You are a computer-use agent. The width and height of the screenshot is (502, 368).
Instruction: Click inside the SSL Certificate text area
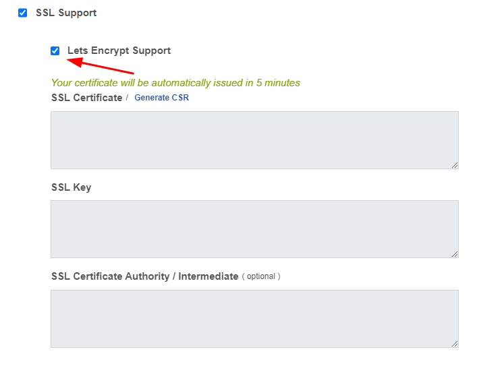point(254,140)
